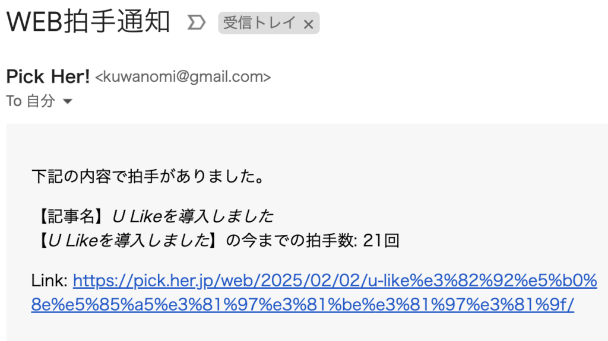Click the importance marker next to the subject

coord(196,23)
